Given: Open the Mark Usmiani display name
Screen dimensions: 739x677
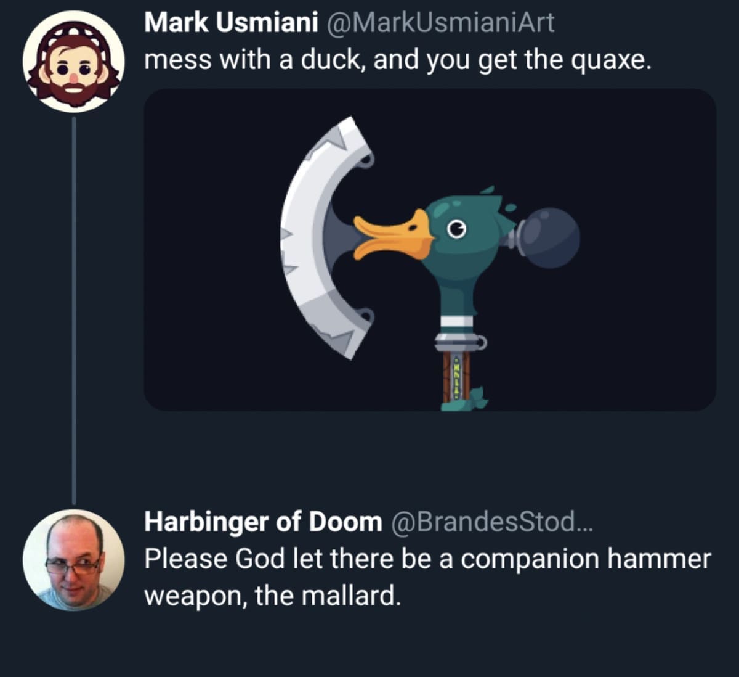Looking at the screenshot, I should [x=231, y=23].
